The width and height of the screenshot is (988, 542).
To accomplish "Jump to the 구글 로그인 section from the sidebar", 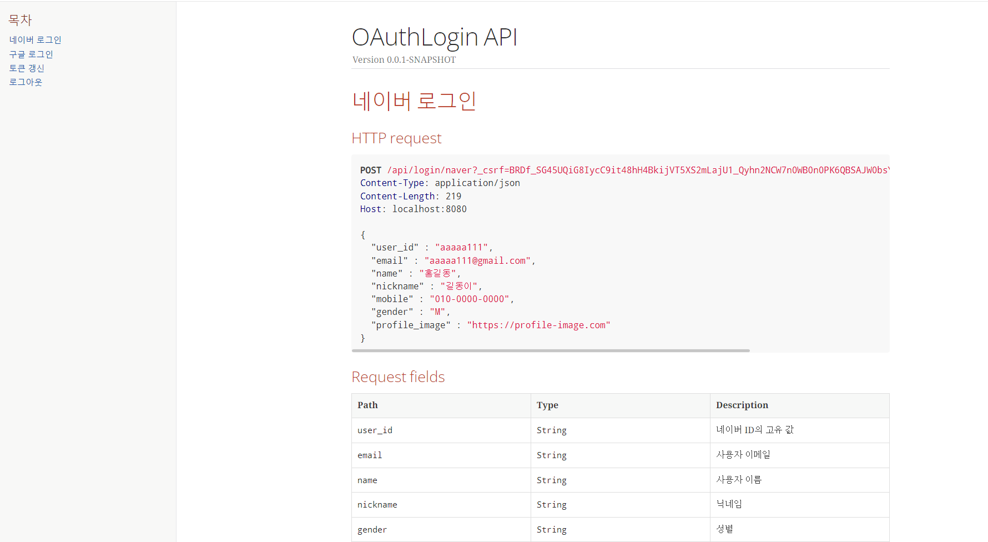I will [x=31, y=54].
